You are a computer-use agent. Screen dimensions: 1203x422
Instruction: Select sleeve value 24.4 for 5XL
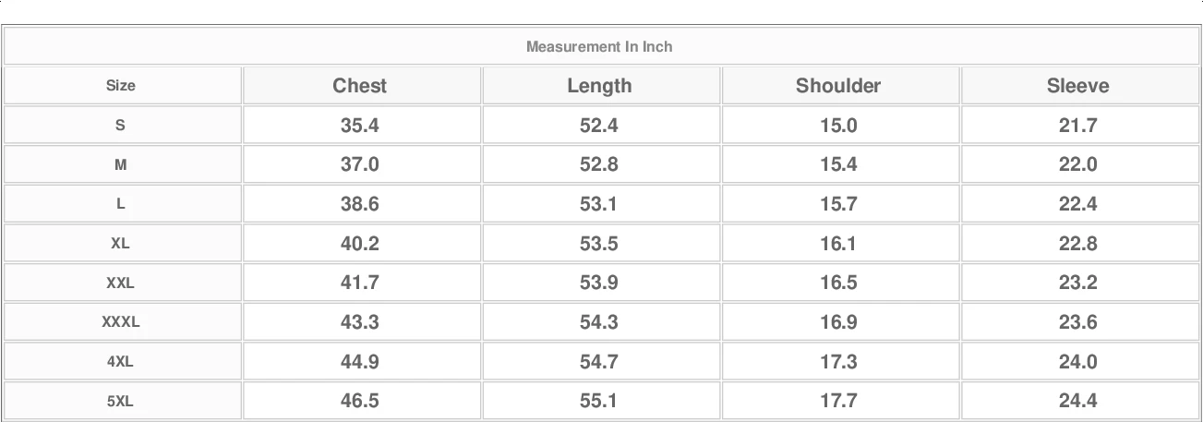click(x=1077, y=401)
